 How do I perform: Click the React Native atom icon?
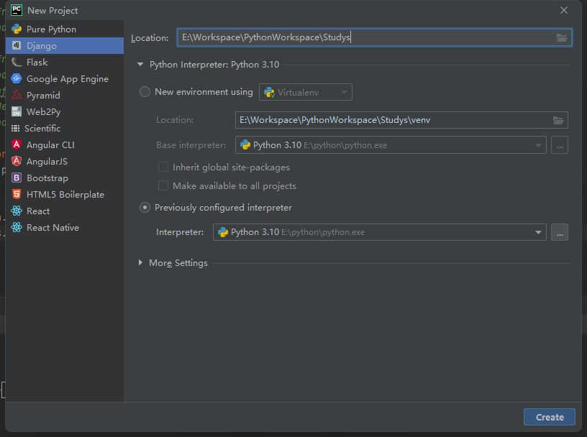17,227
